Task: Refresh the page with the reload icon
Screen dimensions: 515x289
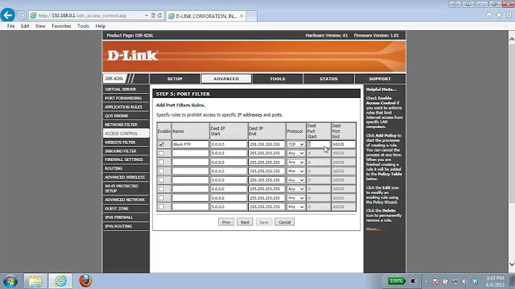Action: [x=160, y=16]
